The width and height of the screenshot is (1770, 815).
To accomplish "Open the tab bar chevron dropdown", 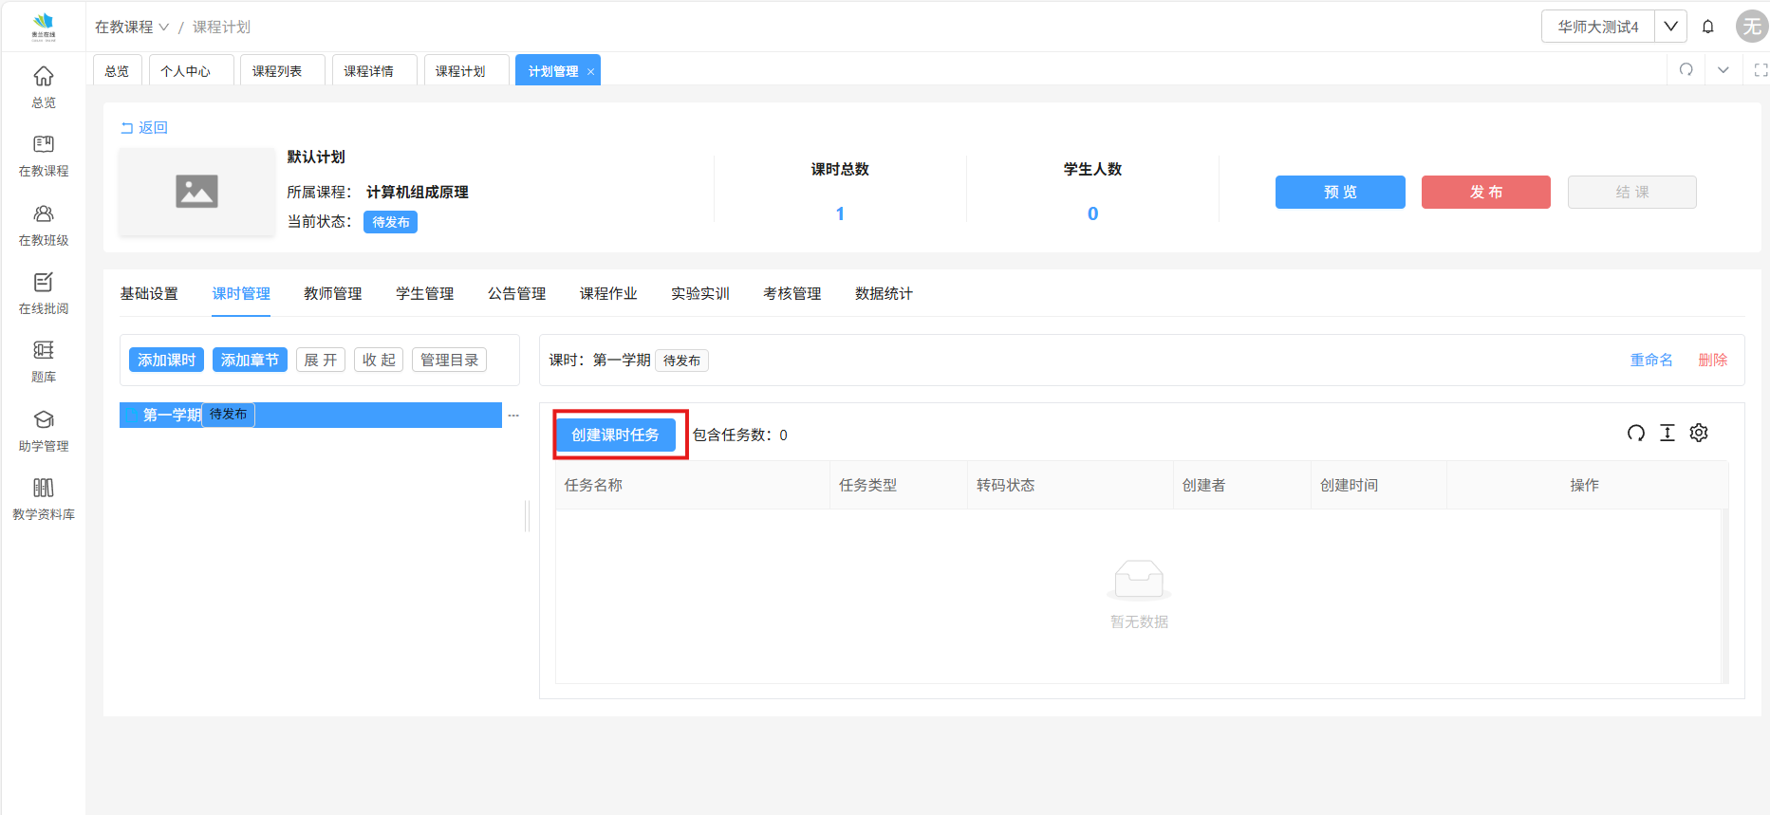I will pos(1723,70).
